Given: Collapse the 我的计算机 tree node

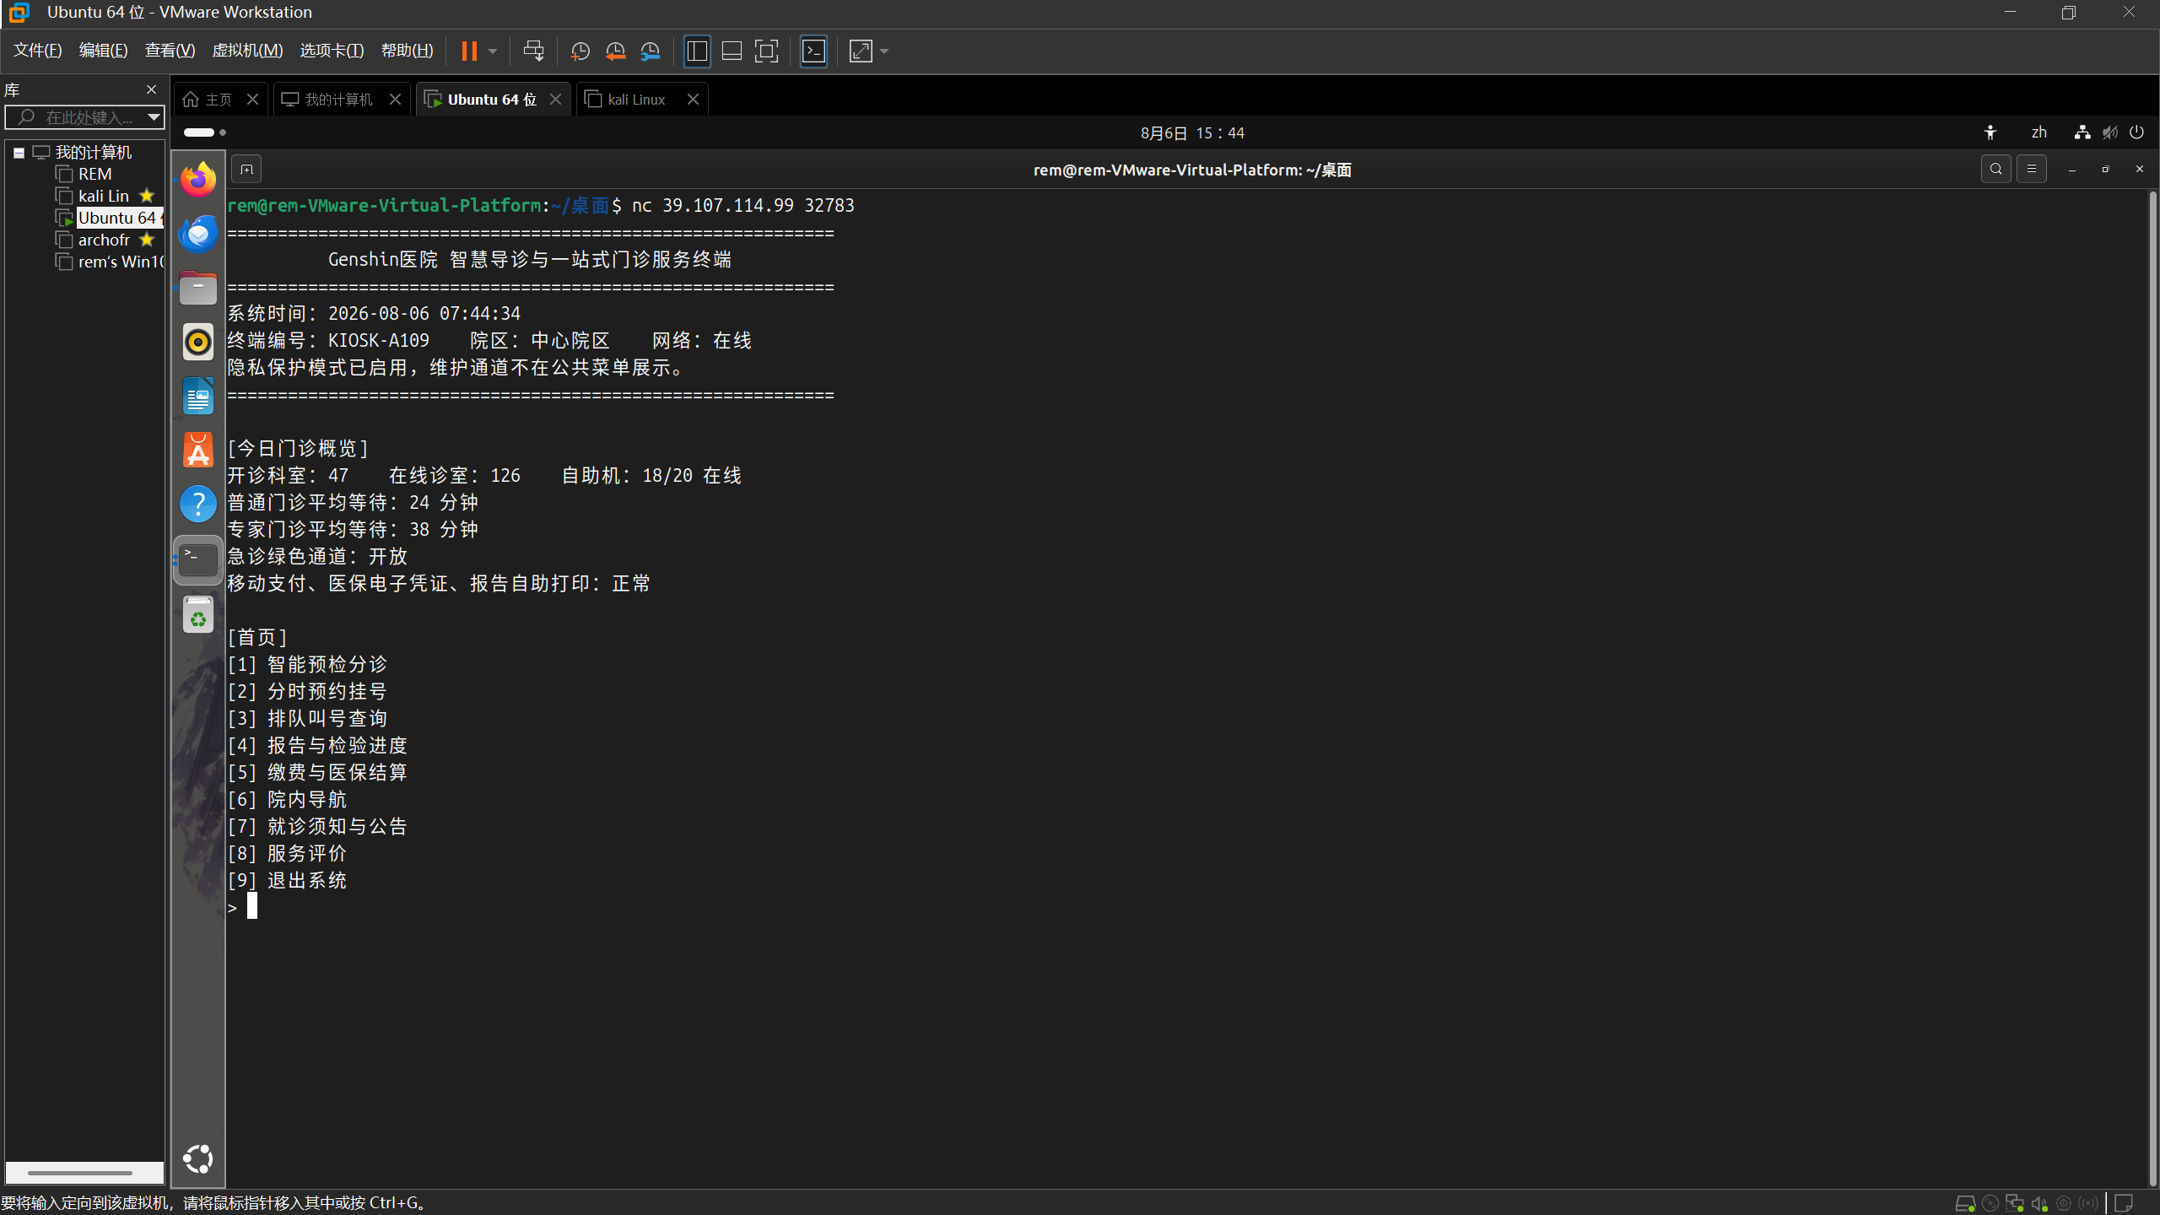Looking at the screenshot, I should point(19,153).
